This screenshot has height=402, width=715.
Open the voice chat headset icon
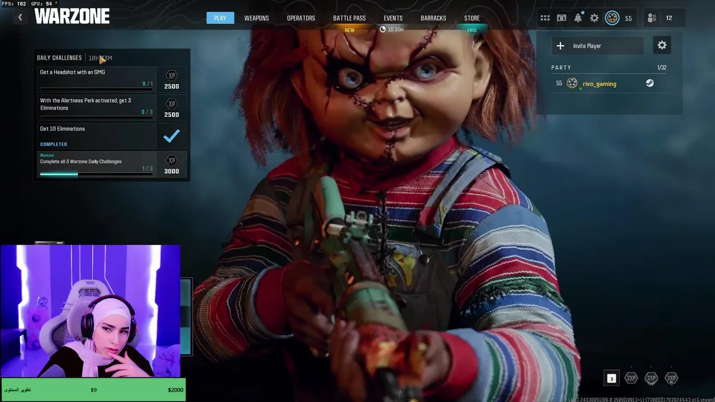point(561,18)
